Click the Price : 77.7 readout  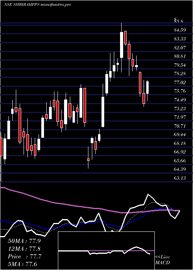[24, 256]
